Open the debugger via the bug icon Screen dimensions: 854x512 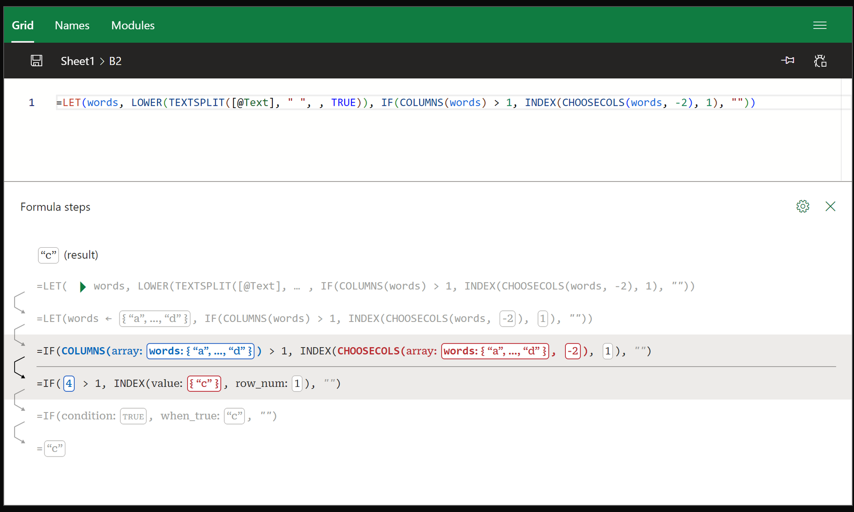pyautogui.click(x=820, y=61)
